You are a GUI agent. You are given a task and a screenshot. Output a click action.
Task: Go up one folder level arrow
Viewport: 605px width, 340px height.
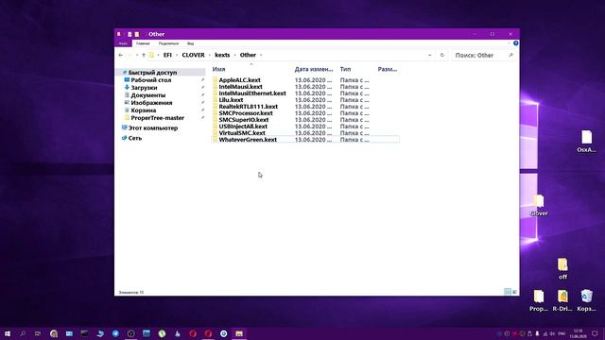pos(144,55)
